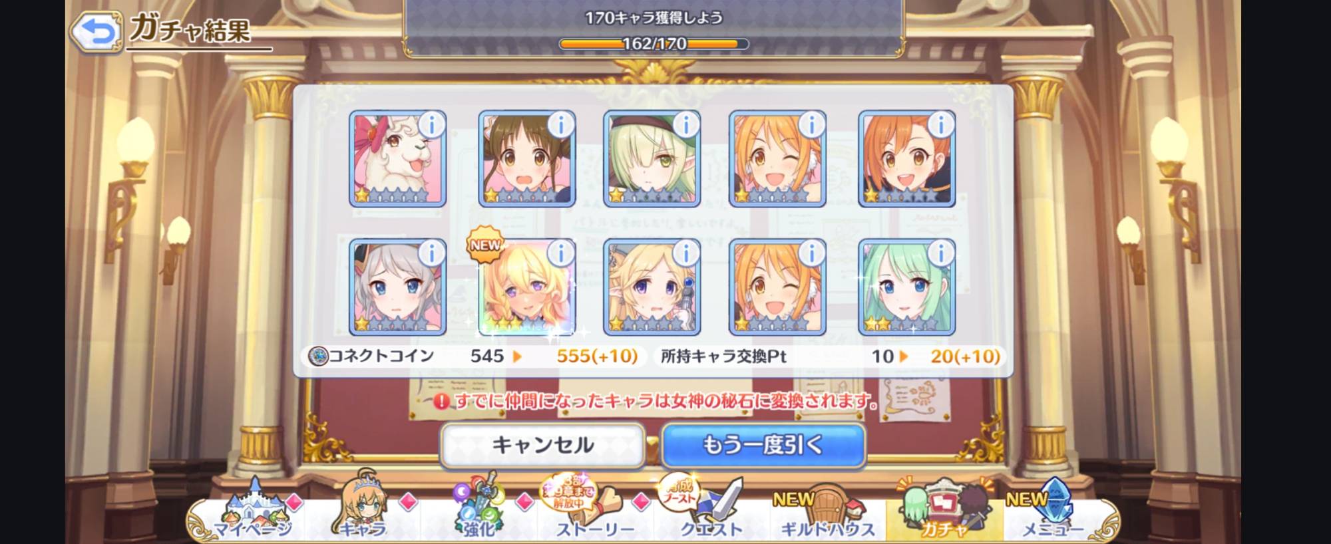Click the 162/170 character progress bar
1331x544 pixels.
654,44
